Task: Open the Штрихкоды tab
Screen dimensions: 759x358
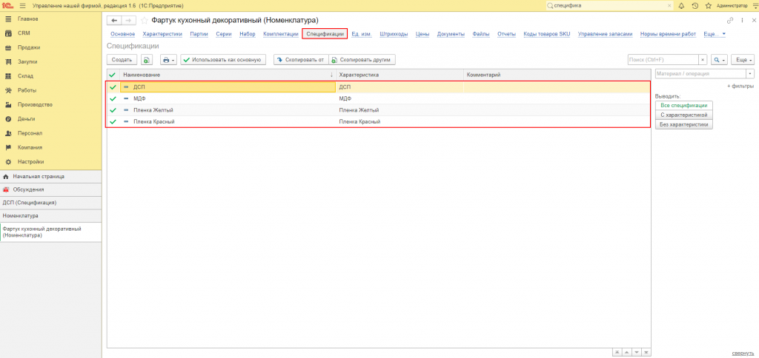Action: click(x=394, y=34)
